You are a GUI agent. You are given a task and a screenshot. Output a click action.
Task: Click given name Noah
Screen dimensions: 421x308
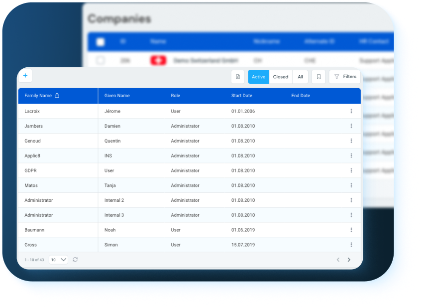click(x=110, y=230)
